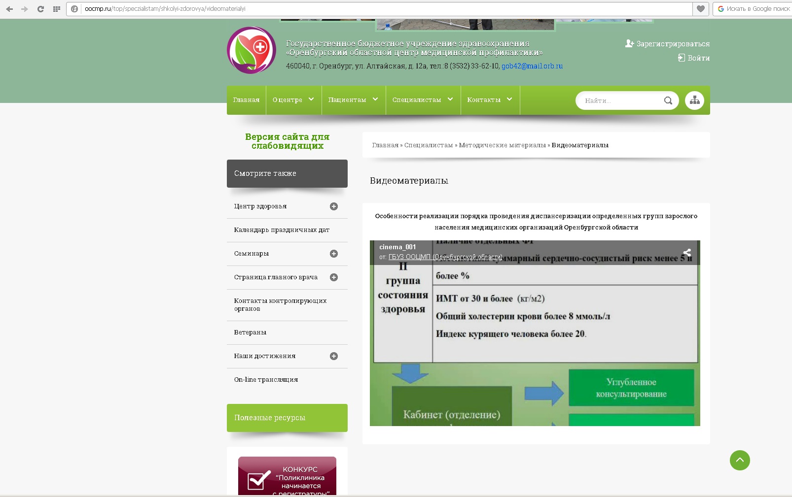Viewport: 792px width, 497px height.
Task: Open Наши достижения sidebar item
Action: point(265,356)
